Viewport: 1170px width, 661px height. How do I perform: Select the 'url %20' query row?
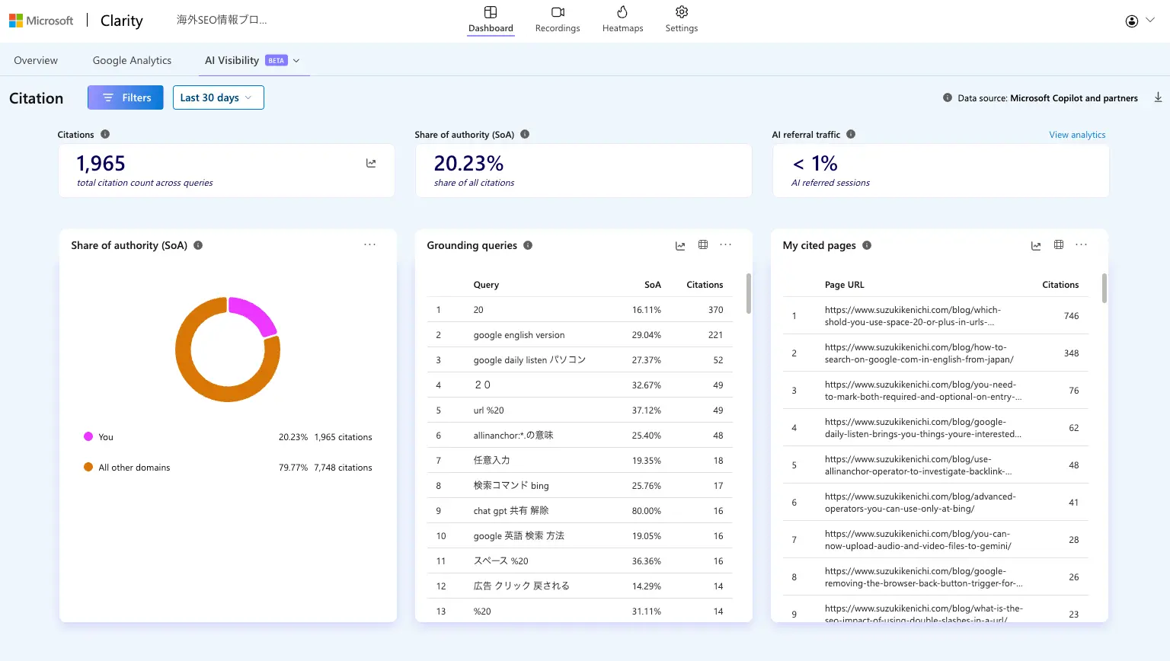click(580, 410)
